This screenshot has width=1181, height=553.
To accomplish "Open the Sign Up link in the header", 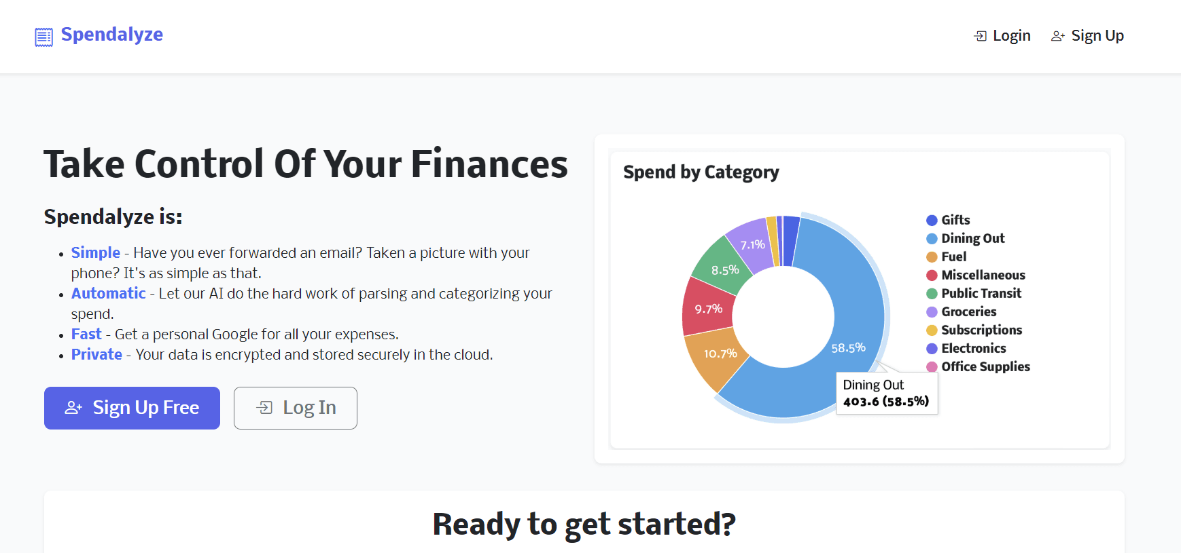I will [1088, 36].
